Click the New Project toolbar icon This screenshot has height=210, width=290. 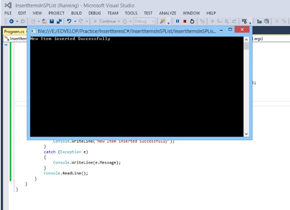click(33, 21)
